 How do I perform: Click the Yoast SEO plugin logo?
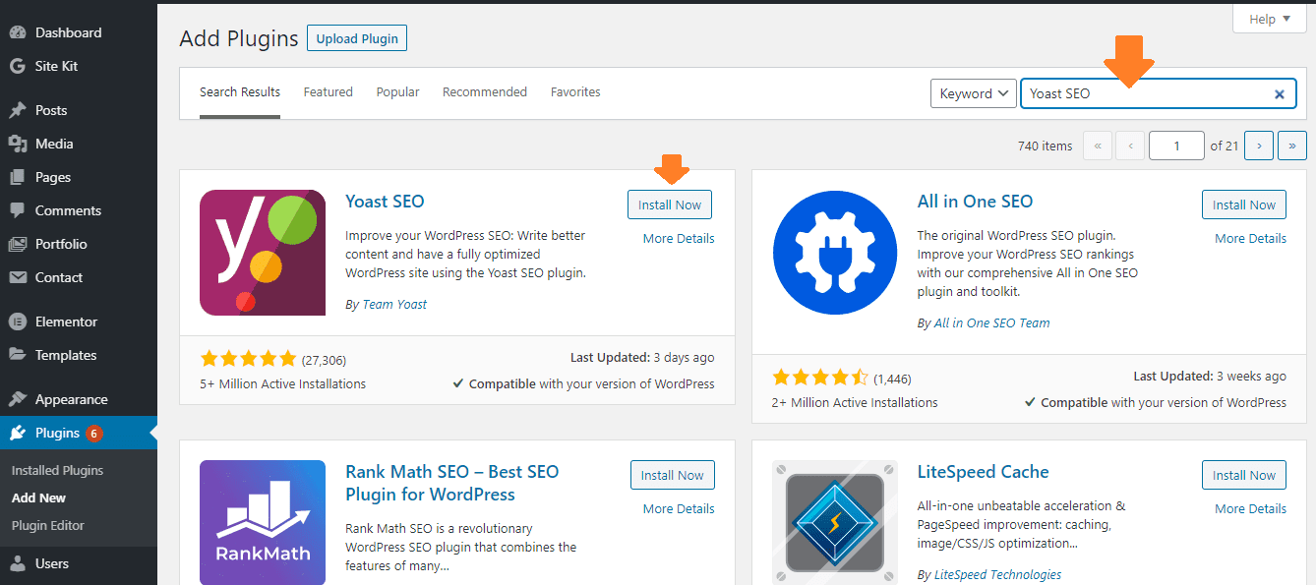point(263,253)
